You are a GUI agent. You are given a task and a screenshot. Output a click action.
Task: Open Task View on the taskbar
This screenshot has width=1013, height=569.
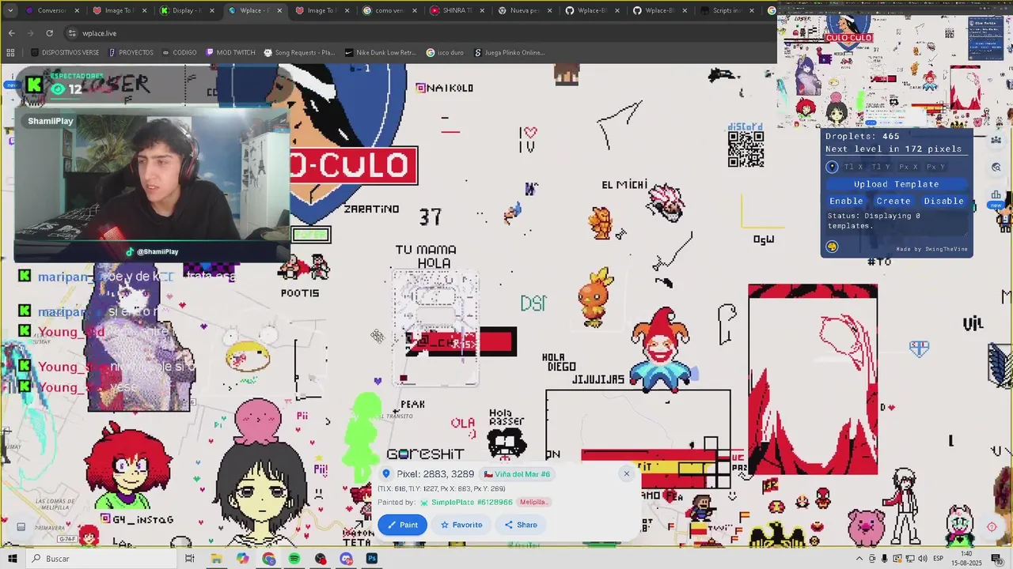[189, 559]
